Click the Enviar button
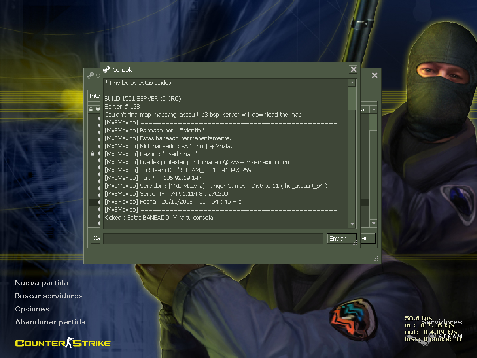The image size is (477, 358). (341, 238)
